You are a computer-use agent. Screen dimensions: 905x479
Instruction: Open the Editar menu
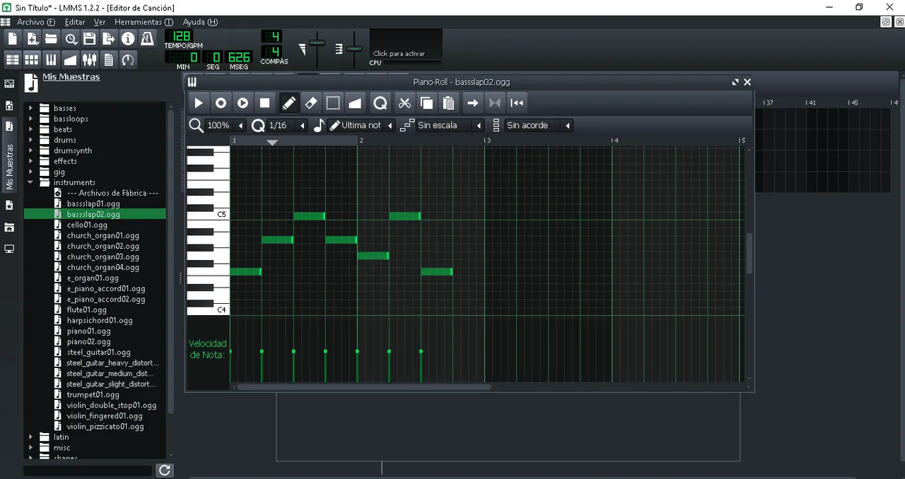tap(75, 22)
